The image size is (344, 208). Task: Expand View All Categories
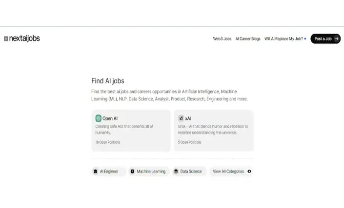(x=231, y=171)
